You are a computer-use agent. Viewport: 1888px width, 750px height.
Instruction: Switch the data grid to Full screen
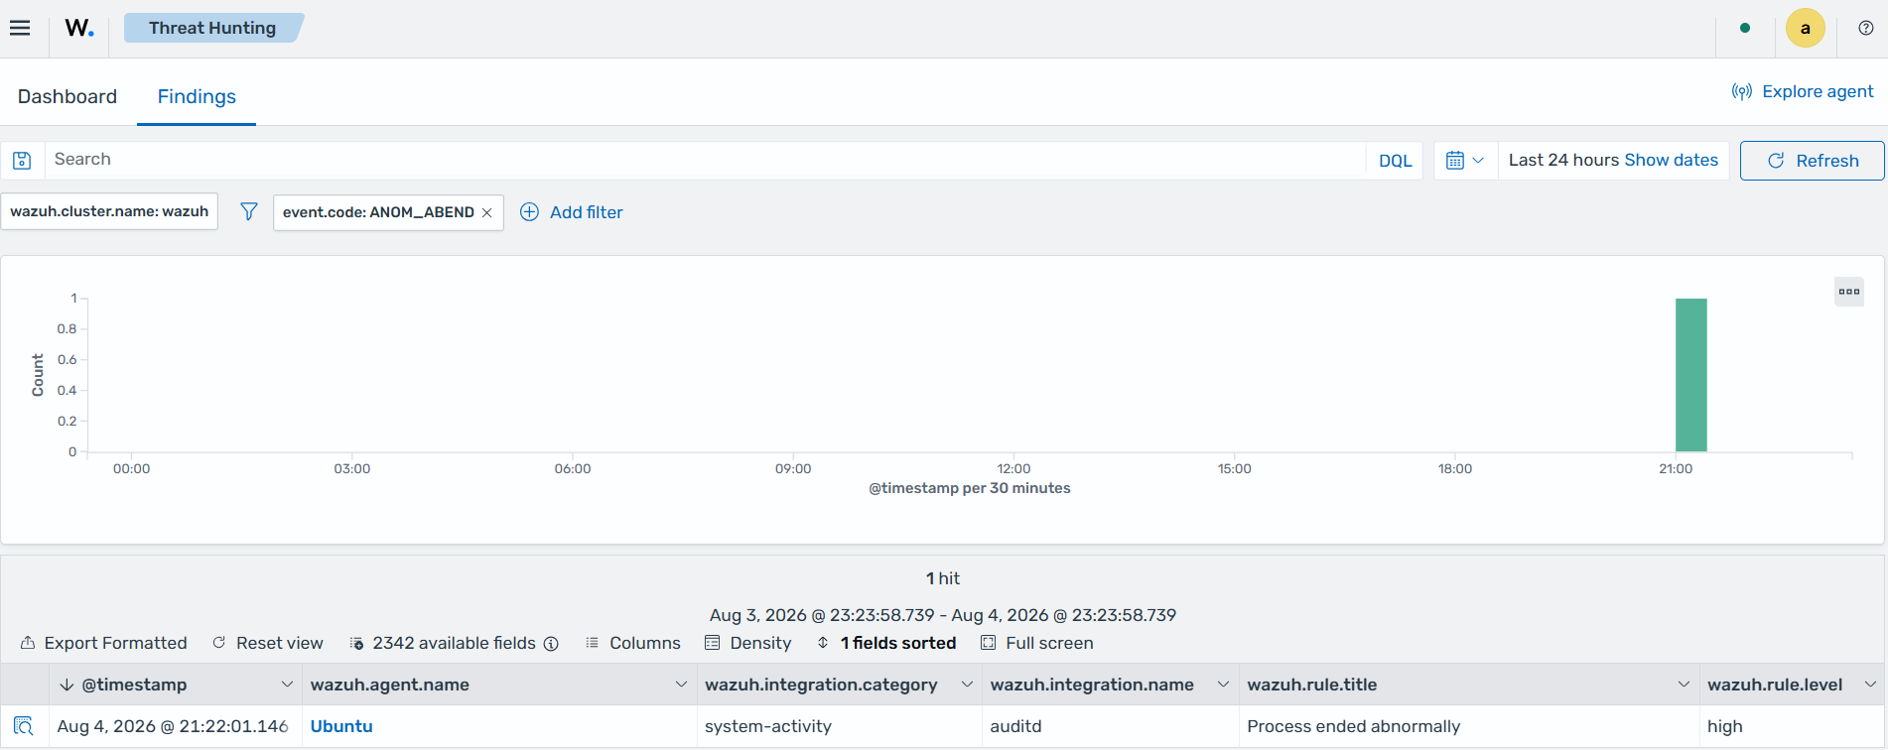1037,643
